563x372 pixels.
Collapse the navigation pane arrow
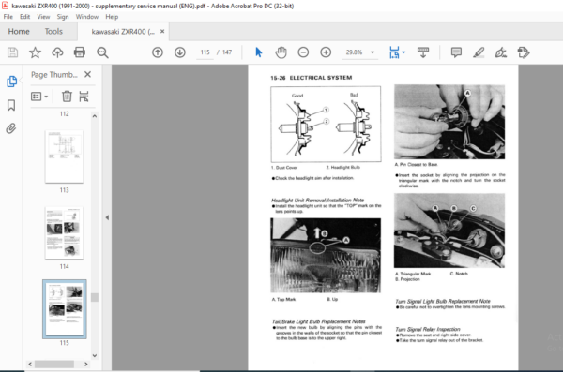click(x=107, y=217)
